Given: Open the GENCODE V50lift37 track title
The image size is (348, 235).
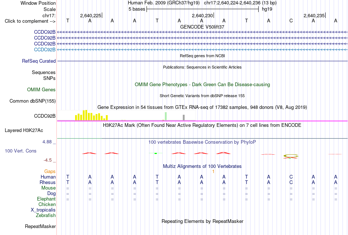Looking at the screenshot, I should 202,27.
